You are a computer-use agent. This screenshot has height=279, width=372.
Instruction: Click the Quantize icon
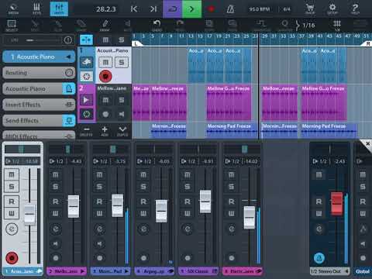pyautogui.click(x=284, y=26)
